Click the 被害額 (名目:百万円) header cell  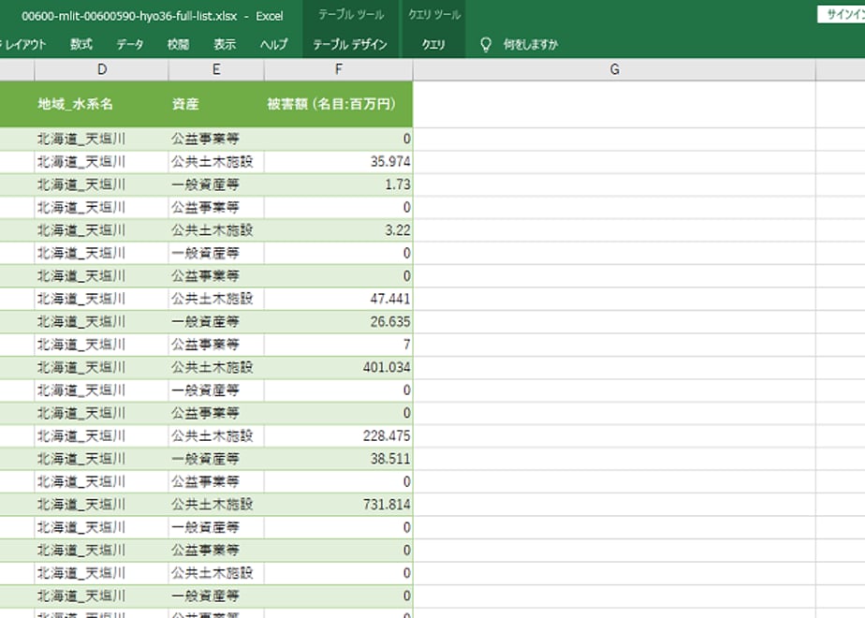[x=339, y=104]
